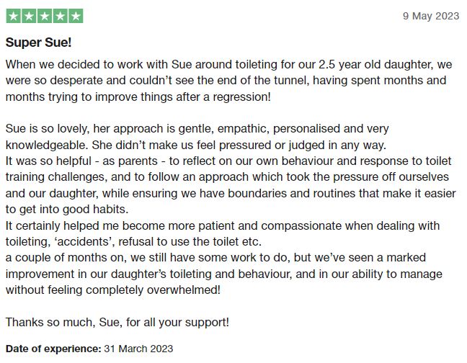The width and height of the screenshot is (467, 363).
Task: Click the "Thanks so much, Sue" closing line
Action: (117, 322)
